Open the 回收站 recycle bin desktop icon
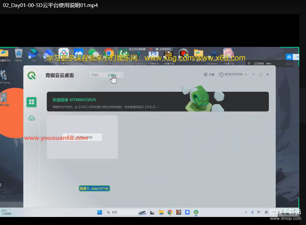Screen dimensions: 306x225 point(19,55)
